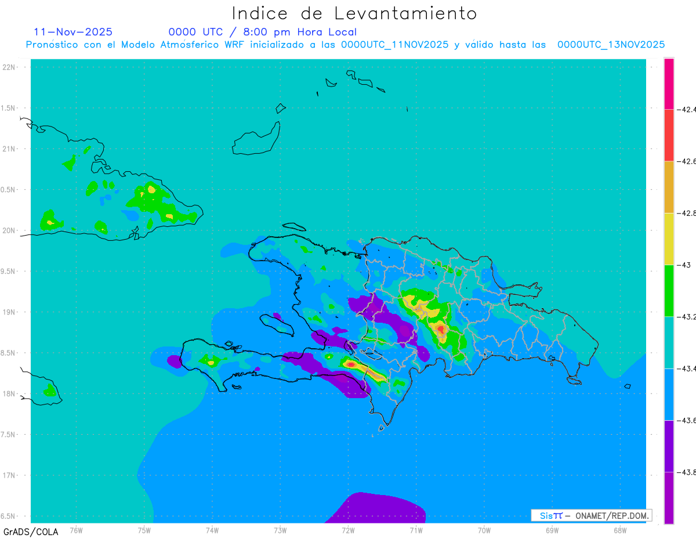The width and height of the screenshot is (696, 538).
Task: Pick the light blue swatch in the color legend
Action: 669,394
